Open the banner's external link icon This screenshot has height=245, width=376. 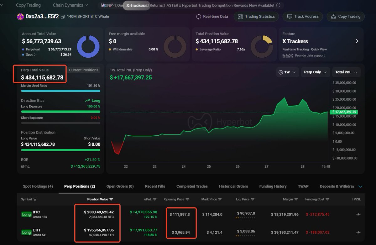[278, 5]
